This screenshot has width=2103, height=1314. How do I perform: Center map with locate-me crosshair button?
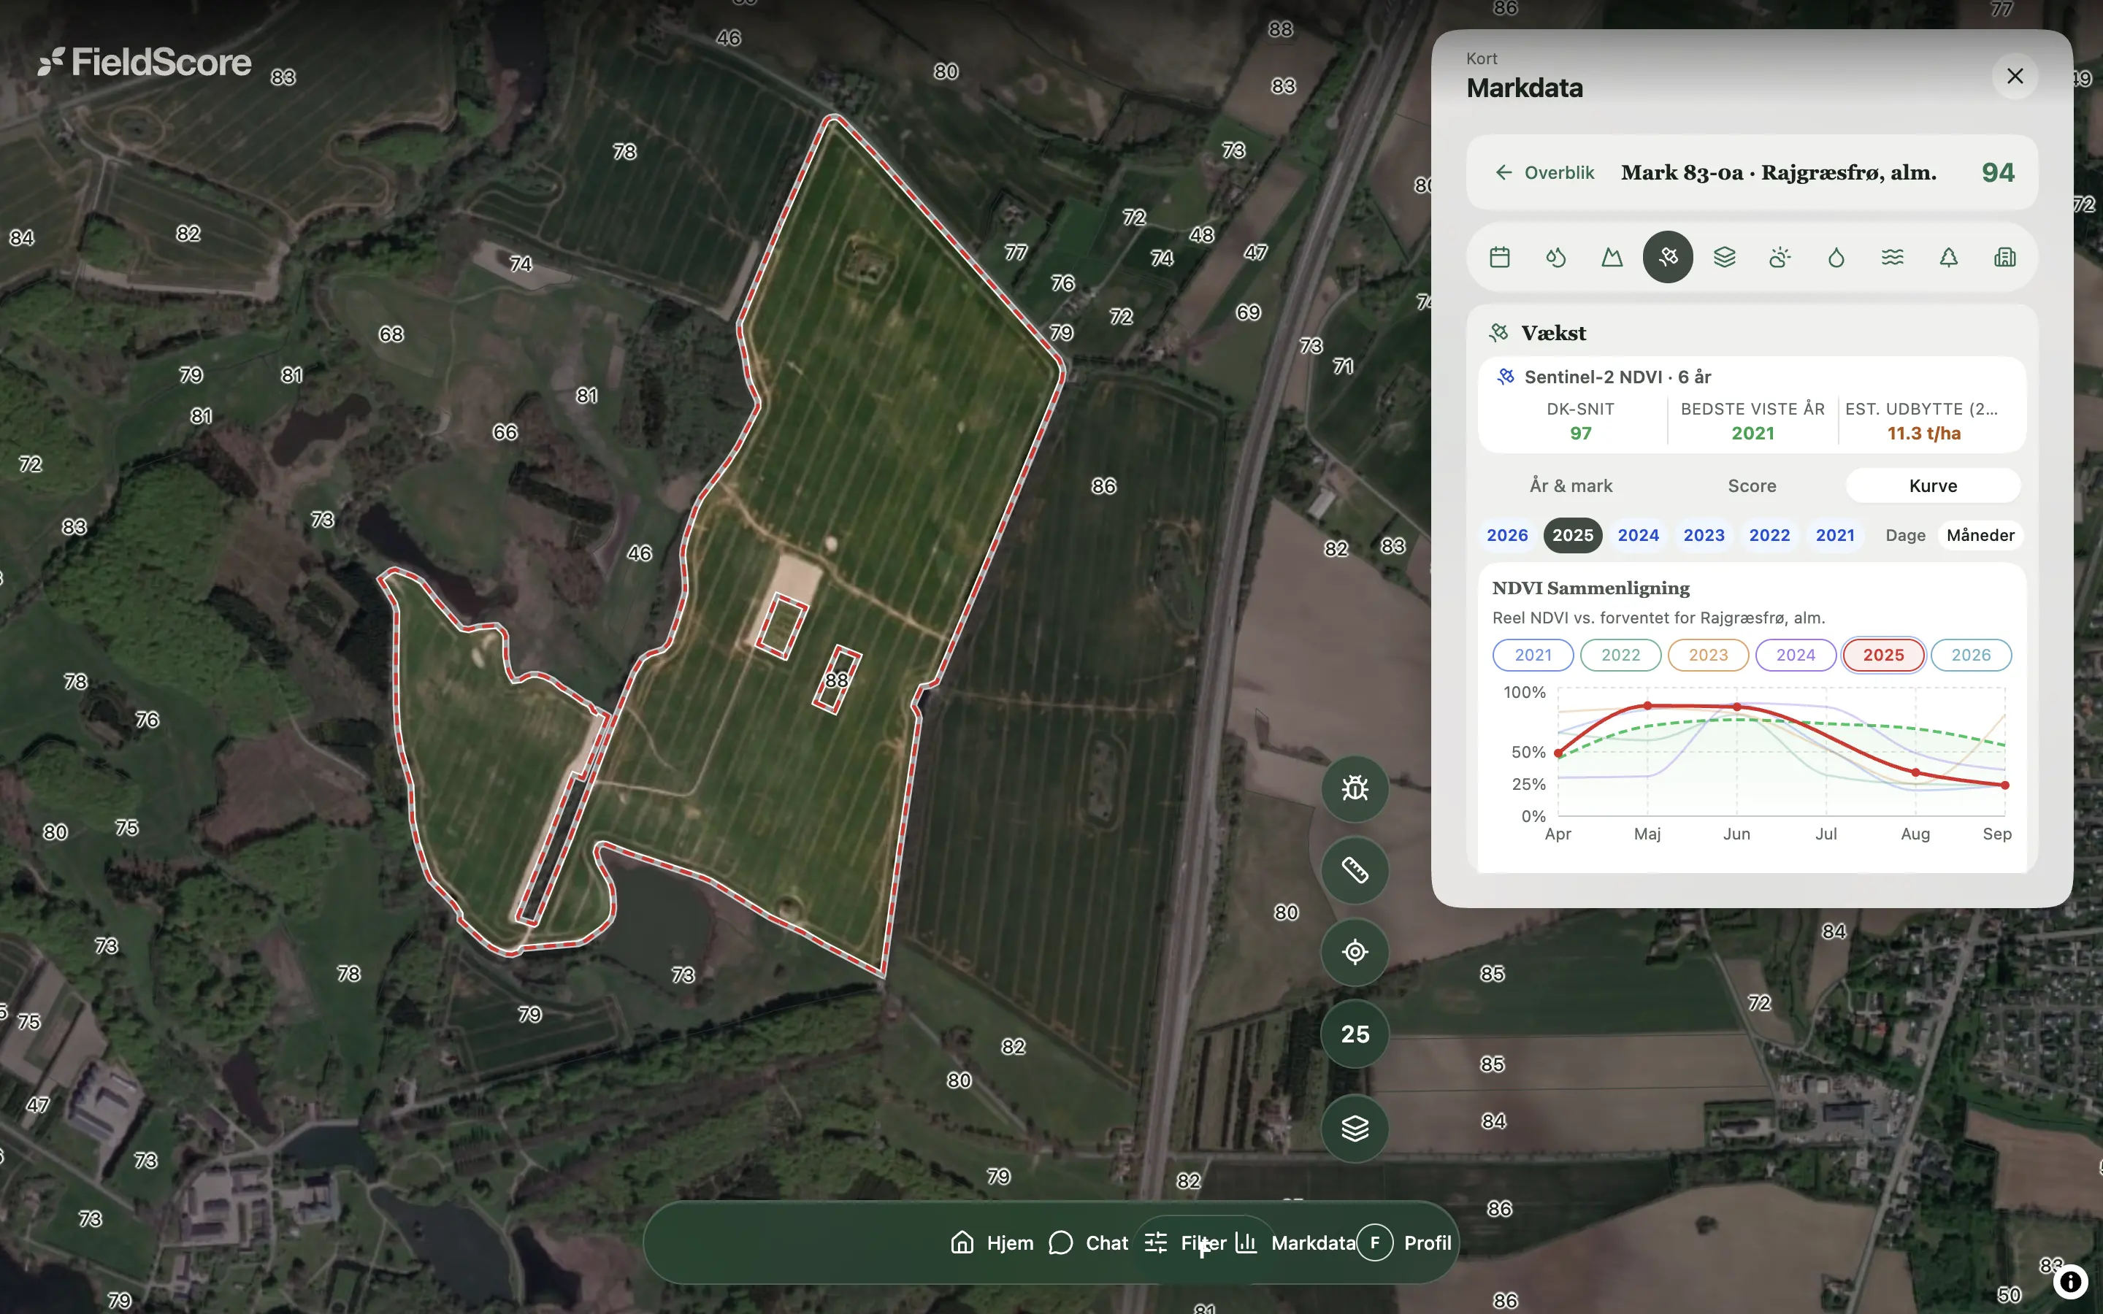[x=1355, y=952]
